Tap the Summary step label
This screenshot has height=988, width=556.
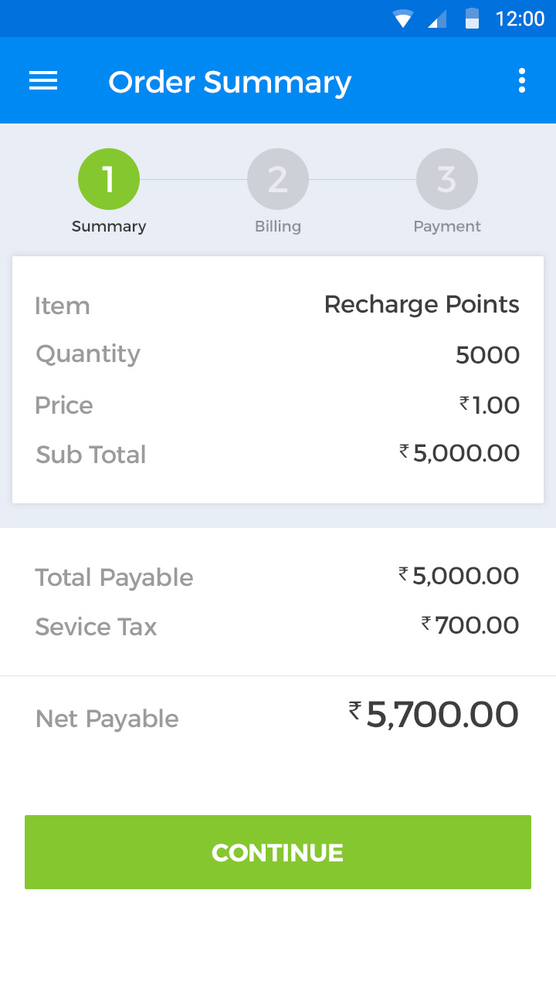[109, 226]
